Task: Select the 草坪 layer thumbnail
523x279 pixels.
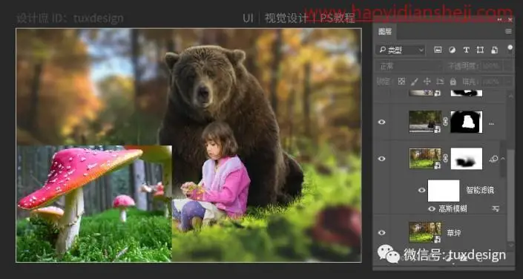Action: 425,232
